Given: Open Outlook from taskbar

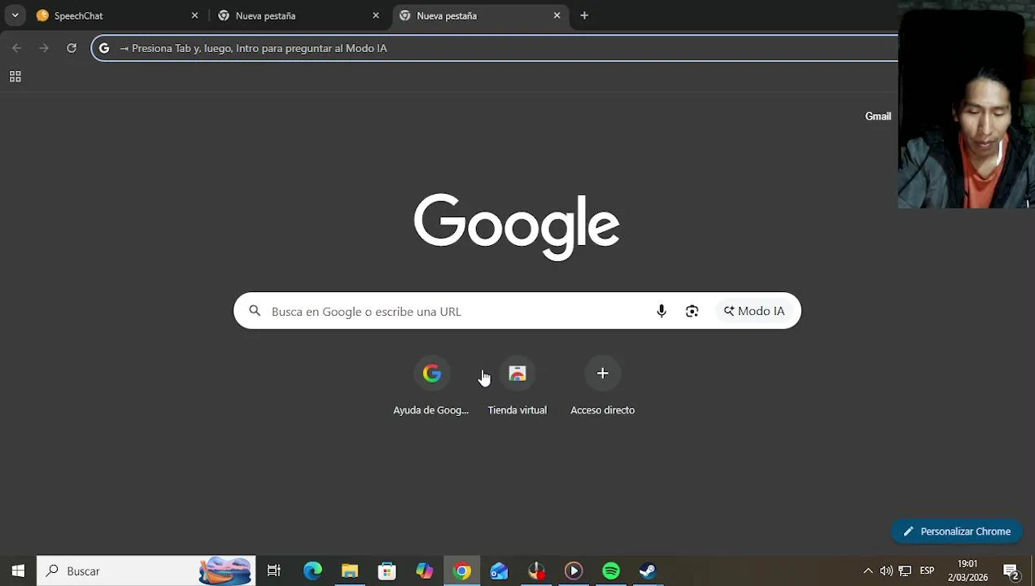Looking at the screenshot, I should click(x=500, y=571).
